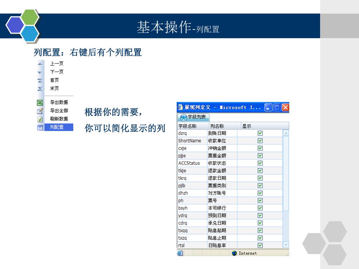The image size is (359, 269).
Task: Toggle display checkbox for dhzh 对方账号
Action: pos(260,193)
